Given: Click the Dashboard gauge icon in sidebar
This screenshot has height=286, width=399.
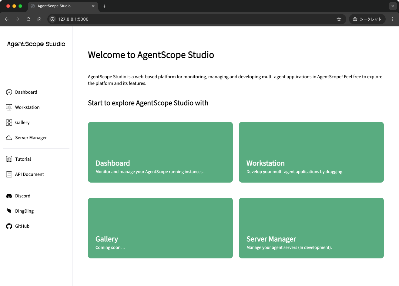Looking at the screenshot, I should point(9,92).
